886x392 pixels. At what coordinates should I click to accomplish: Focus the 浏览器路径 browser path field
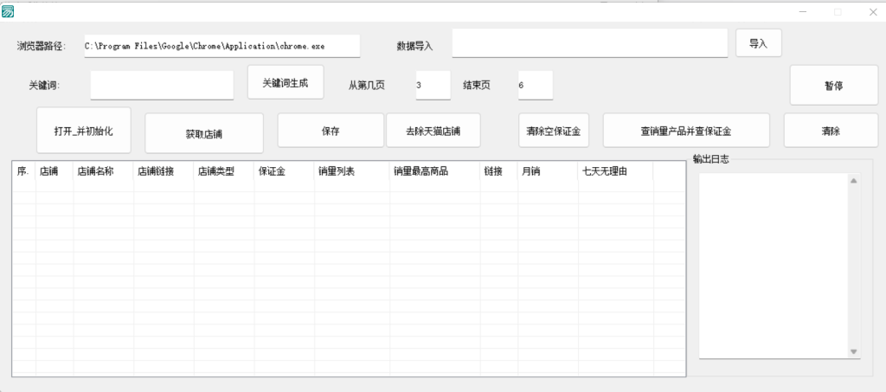coord(221,46)
